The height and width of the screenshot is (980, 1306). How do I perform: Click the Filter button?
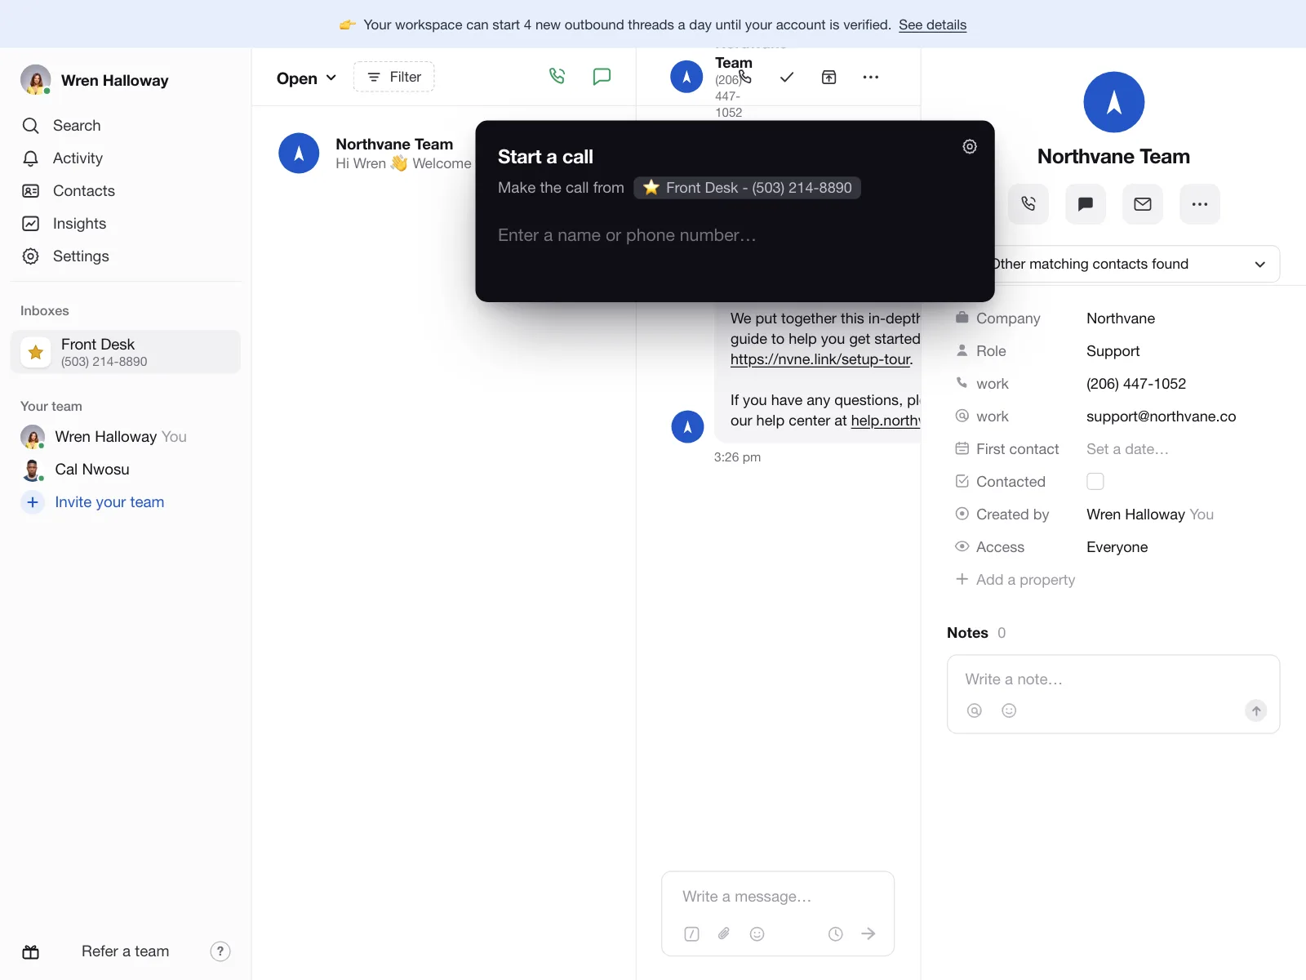click(x=394, y=77)
